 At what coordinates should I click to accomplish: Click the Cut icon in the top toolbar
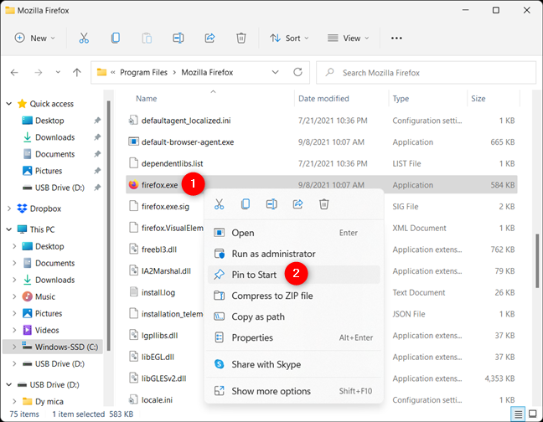click(x=84, y=38)
